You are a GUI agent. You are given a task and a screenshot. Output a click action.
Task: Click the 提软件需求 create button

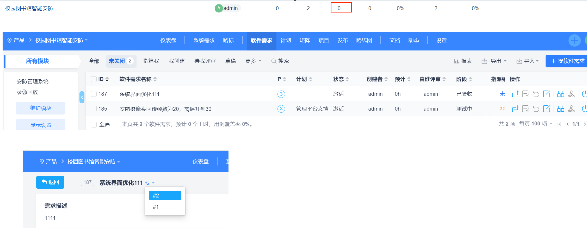pos(567,61)
